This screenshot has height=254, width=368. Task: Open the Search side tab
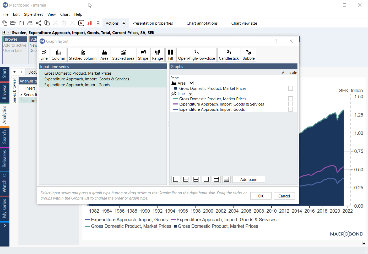pyautogui.click(x=4, y=137)
